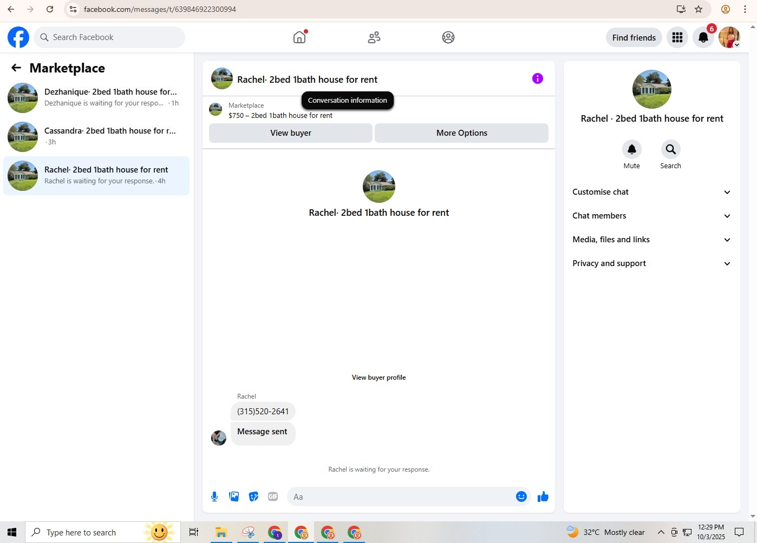
Task: Expand the Privacy and support section
Action: 652,263
